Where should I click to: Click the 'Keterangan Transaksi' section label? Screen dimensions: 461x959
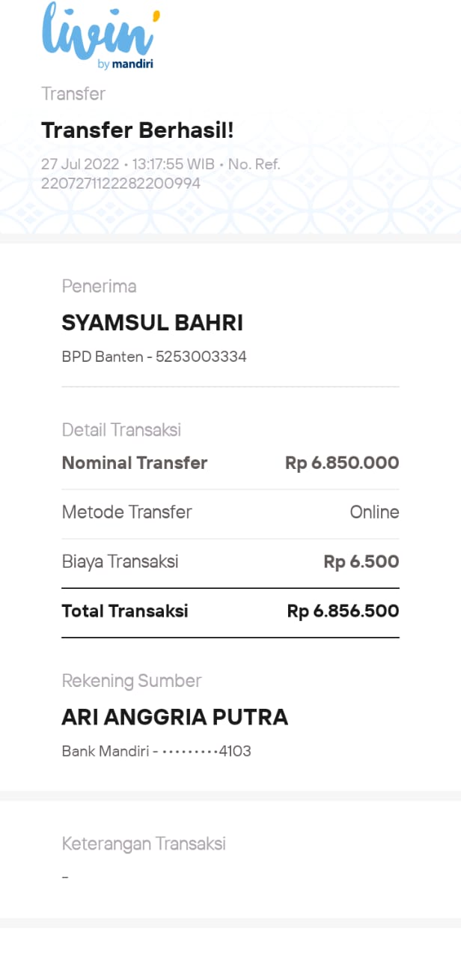(144, 844)
